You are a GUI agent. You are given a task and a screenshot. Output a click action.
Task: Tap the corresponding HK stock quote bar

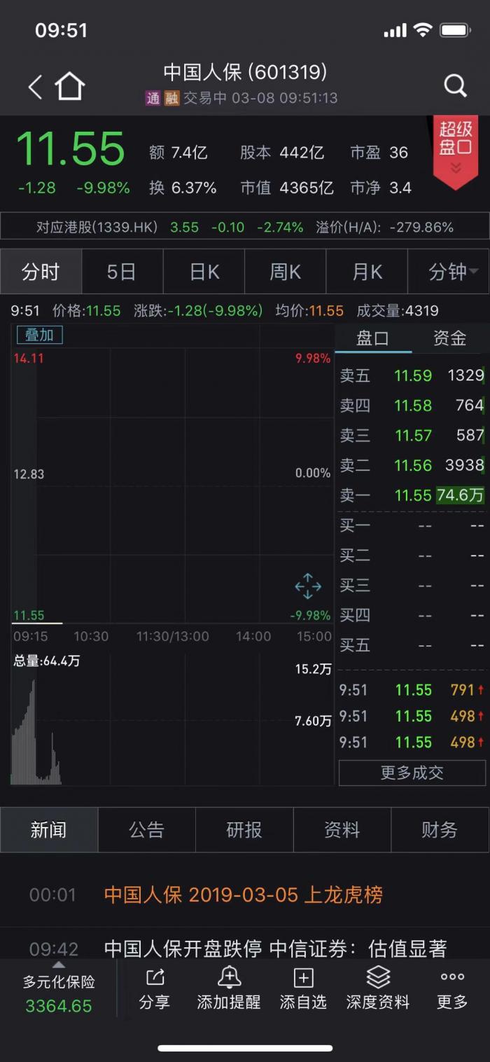245,227
